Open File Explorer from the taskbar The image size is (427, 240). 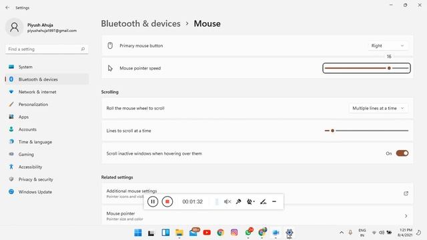[x=179, y=233]
